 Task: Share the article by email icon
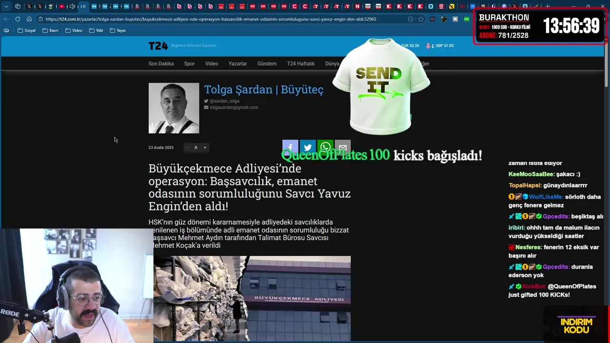pos(343,147)
